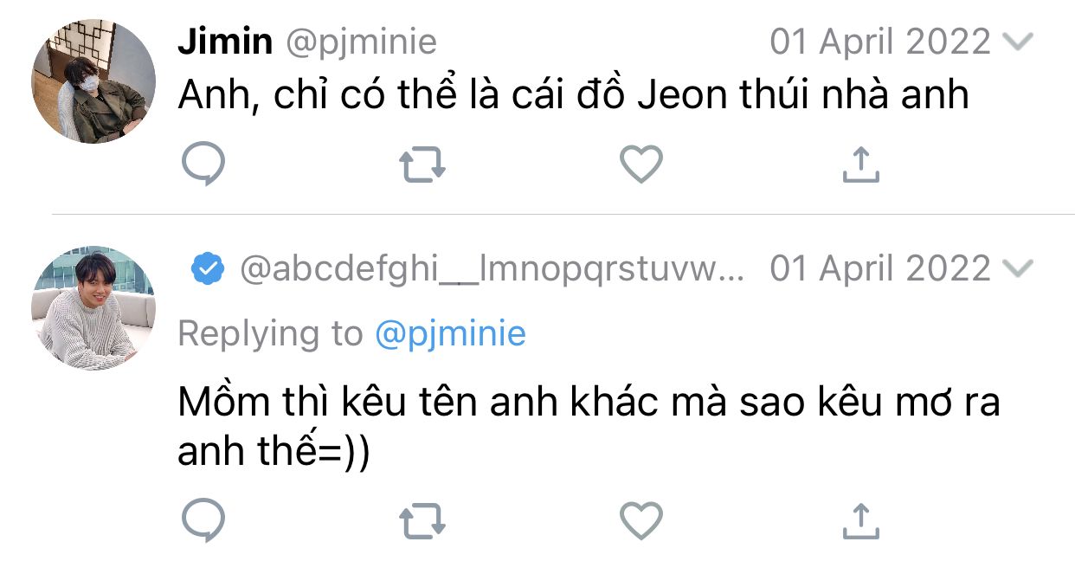Open Jimin's profile picture
This screenshot has width=1075, height=561.
point(93,81)
